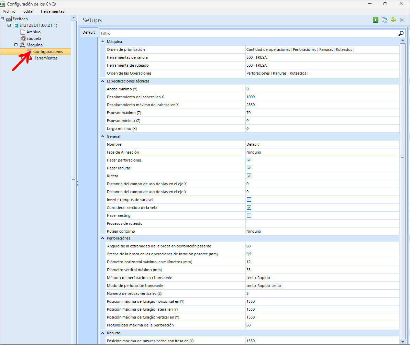Collapse the Perforaciónes section
Screen dimensions: 410x345
(x=103, y=238)
